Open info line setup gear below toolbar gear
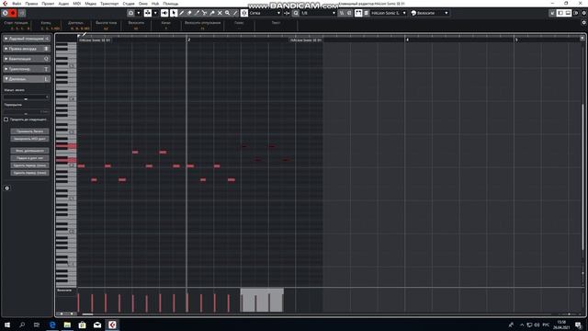Viewport: 588px width, 331px height. pos(584,22)
